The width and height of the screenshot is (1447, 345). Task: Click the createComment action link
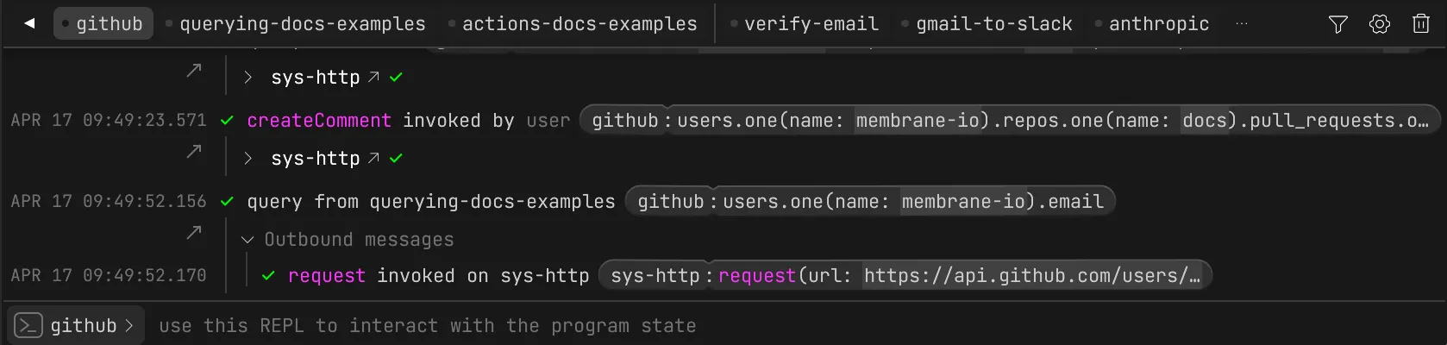click(319, 121)
